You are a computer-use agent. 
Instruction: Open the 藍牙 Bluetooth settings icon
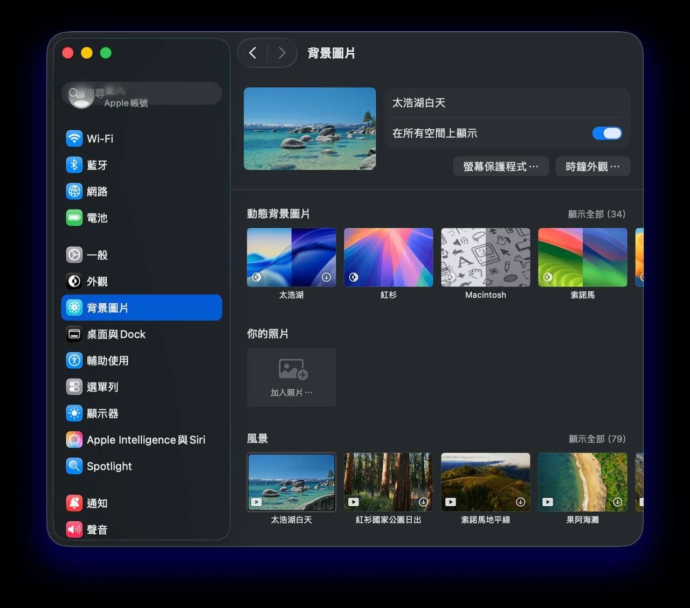pos(74,165)
